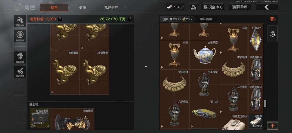Open the 物资回收 recycle icon

20,36
